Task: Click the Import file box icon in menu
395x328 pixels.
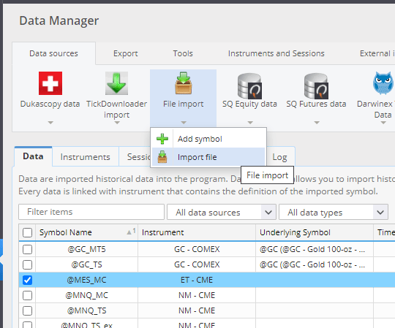Action: [x=162, y=157]
